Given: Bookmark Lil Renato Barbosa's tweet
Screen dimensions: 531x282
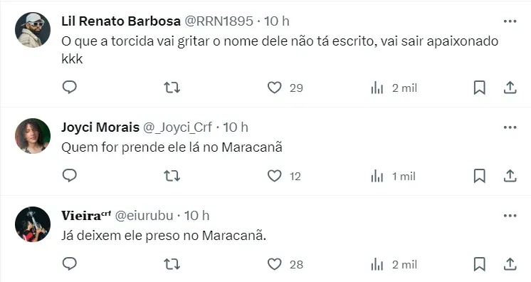Looking at the screenshot, I should (x=480, y=88).
